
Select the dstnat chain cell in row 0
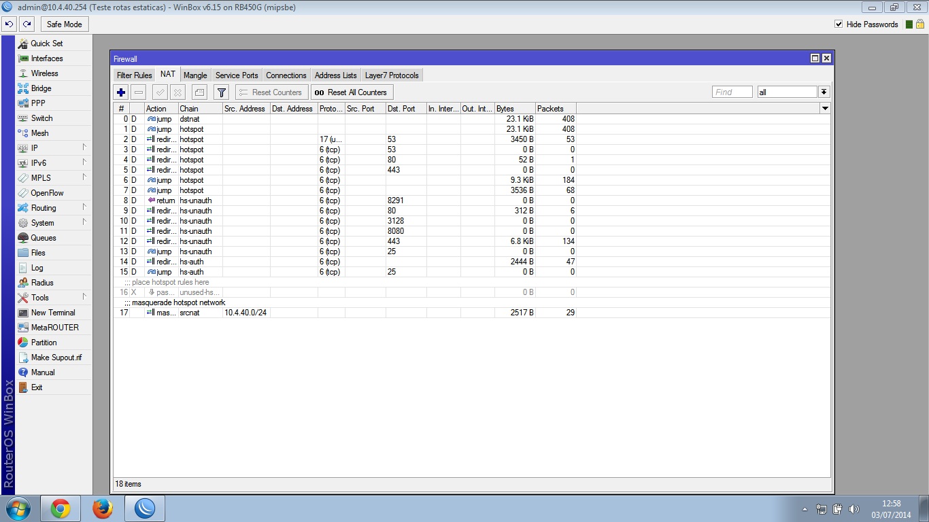(x=200, y=119)
